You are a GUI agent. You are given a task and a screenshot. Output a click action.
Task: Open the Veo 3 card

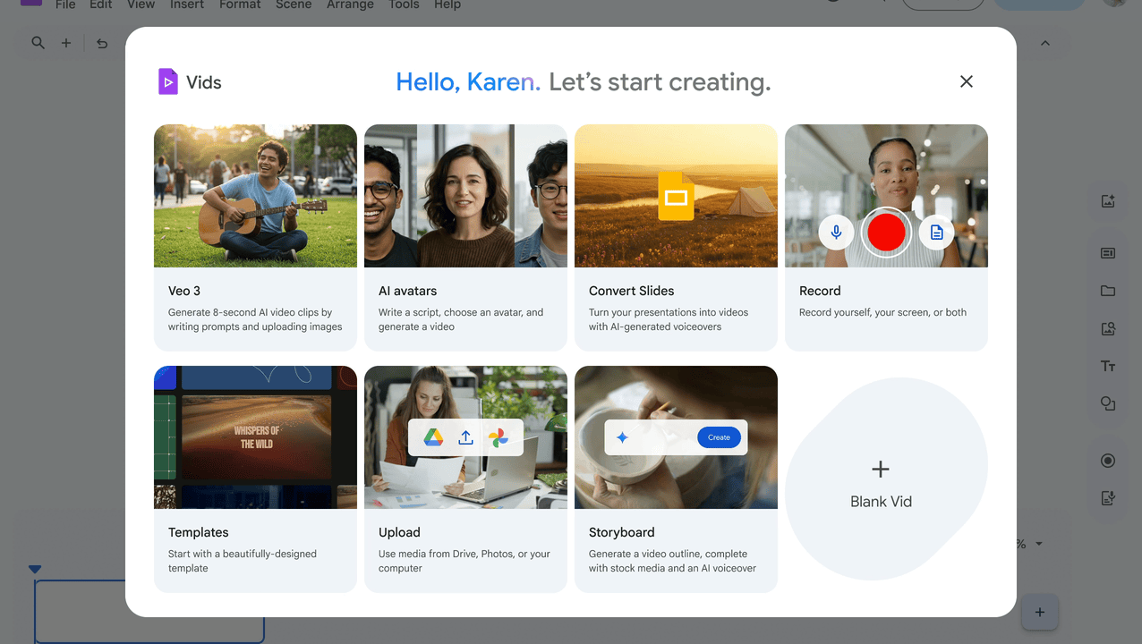255,238
